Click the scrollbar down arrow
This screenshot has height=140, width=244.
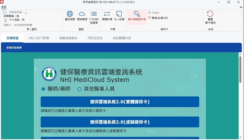pos(240,137)
